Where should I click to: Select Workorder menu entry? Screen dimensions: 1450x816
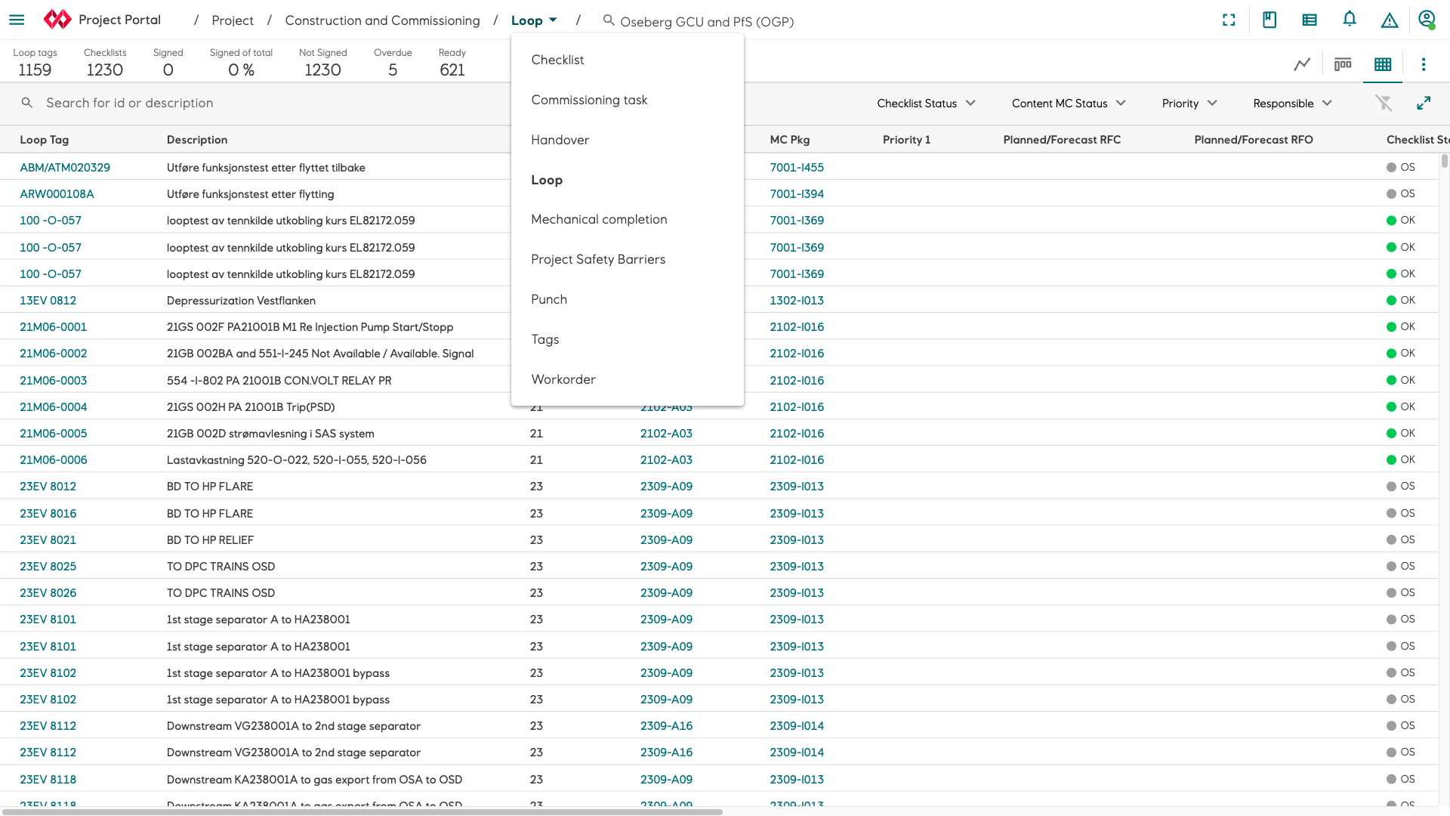click(628, 379)
